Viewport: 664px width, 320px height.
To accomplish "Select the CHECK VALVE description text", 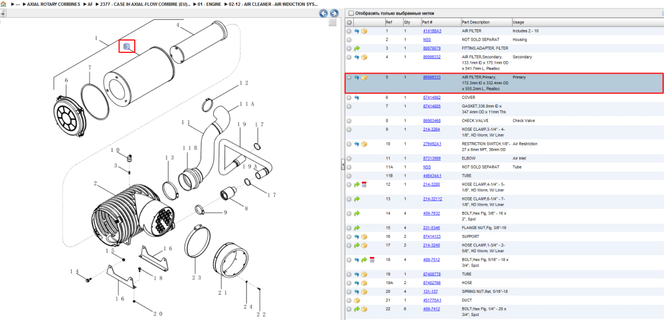I will 475,121.
